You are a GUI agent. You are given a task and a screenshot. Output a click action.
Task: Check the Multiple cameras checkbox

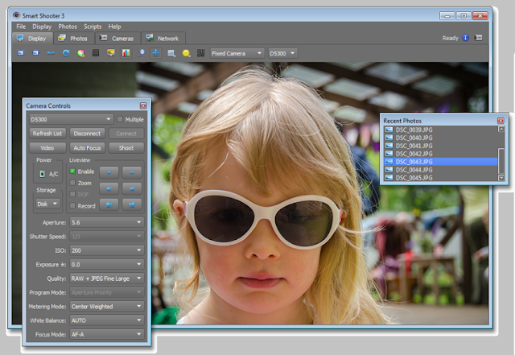click(120, 119)
